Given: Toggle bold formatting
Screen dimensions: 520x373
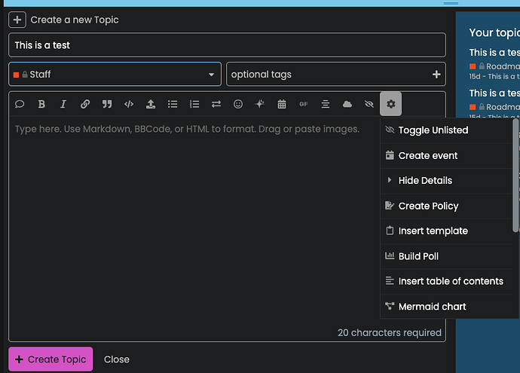Looking at the screenshot, I should pyautogui.click(x=41, y=104).
